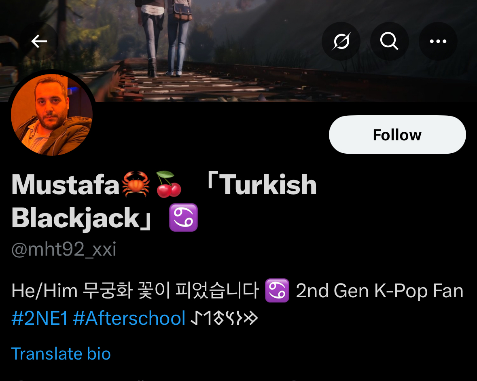Click the crab emoji in the display name

pyautogui.click(x=136, y=184)
